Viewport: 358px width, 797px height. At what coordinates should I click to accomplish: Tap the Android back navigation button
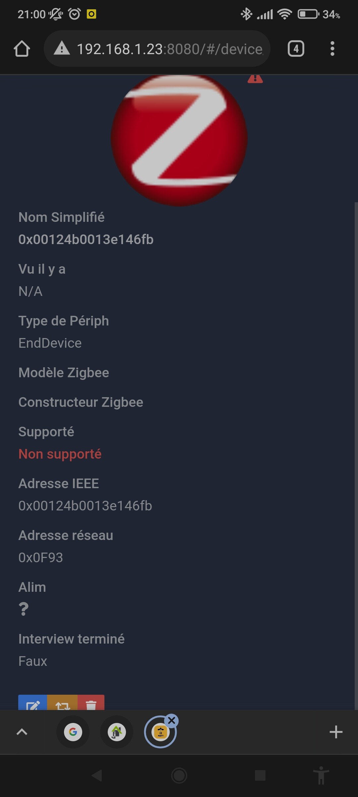coord(97,776)
